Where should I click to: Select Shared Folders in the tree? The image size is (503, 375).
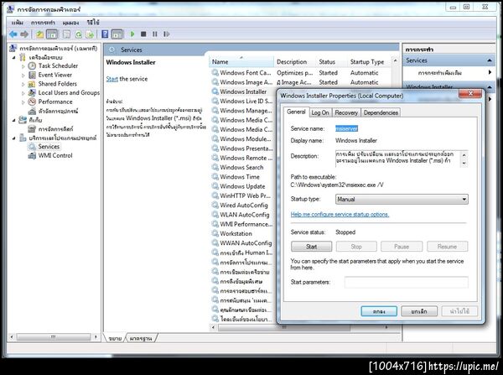[x=57, y=84]
